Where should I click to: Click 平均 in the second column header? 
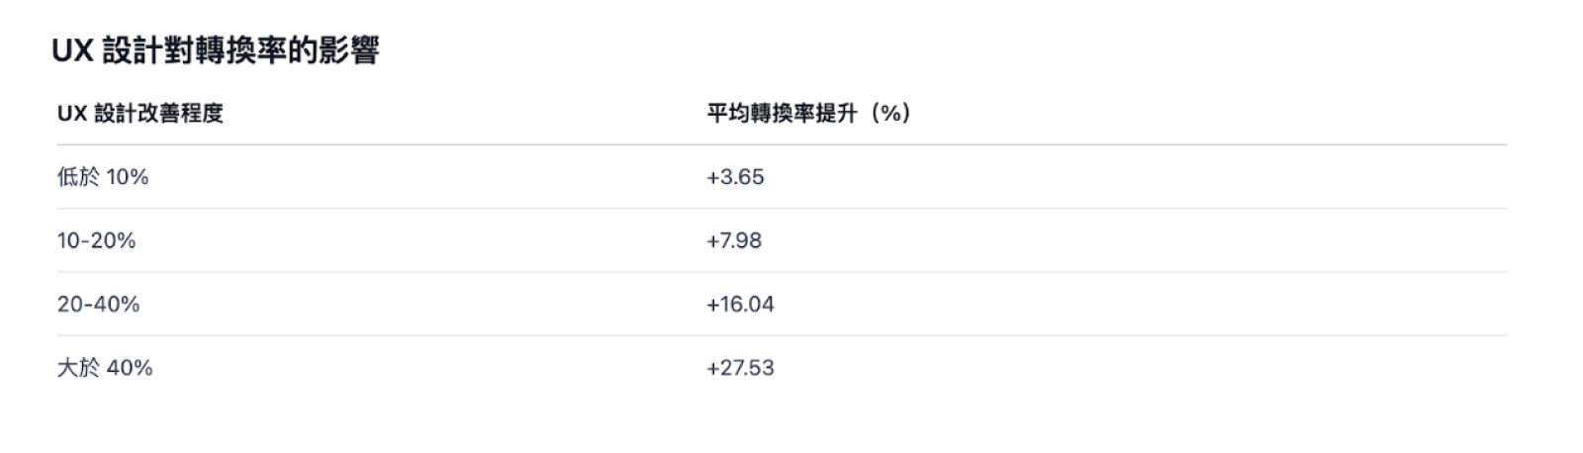(x=726, y=114)
